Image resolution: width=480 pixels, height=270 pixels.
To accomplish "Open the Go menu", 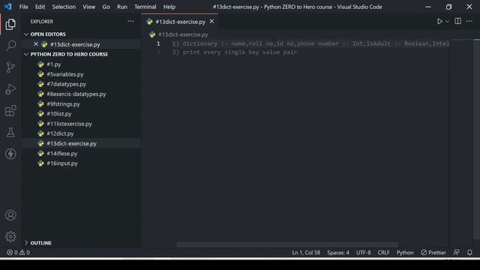I will [x=106, y=7].
